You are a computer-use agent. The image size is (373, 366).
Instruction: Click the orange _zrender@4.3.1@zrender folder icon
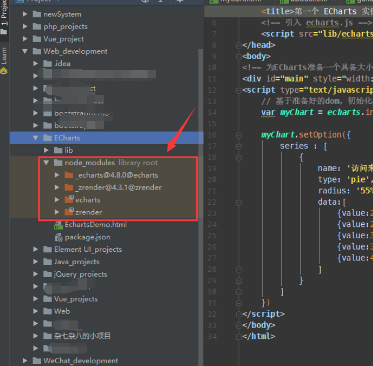69,188
